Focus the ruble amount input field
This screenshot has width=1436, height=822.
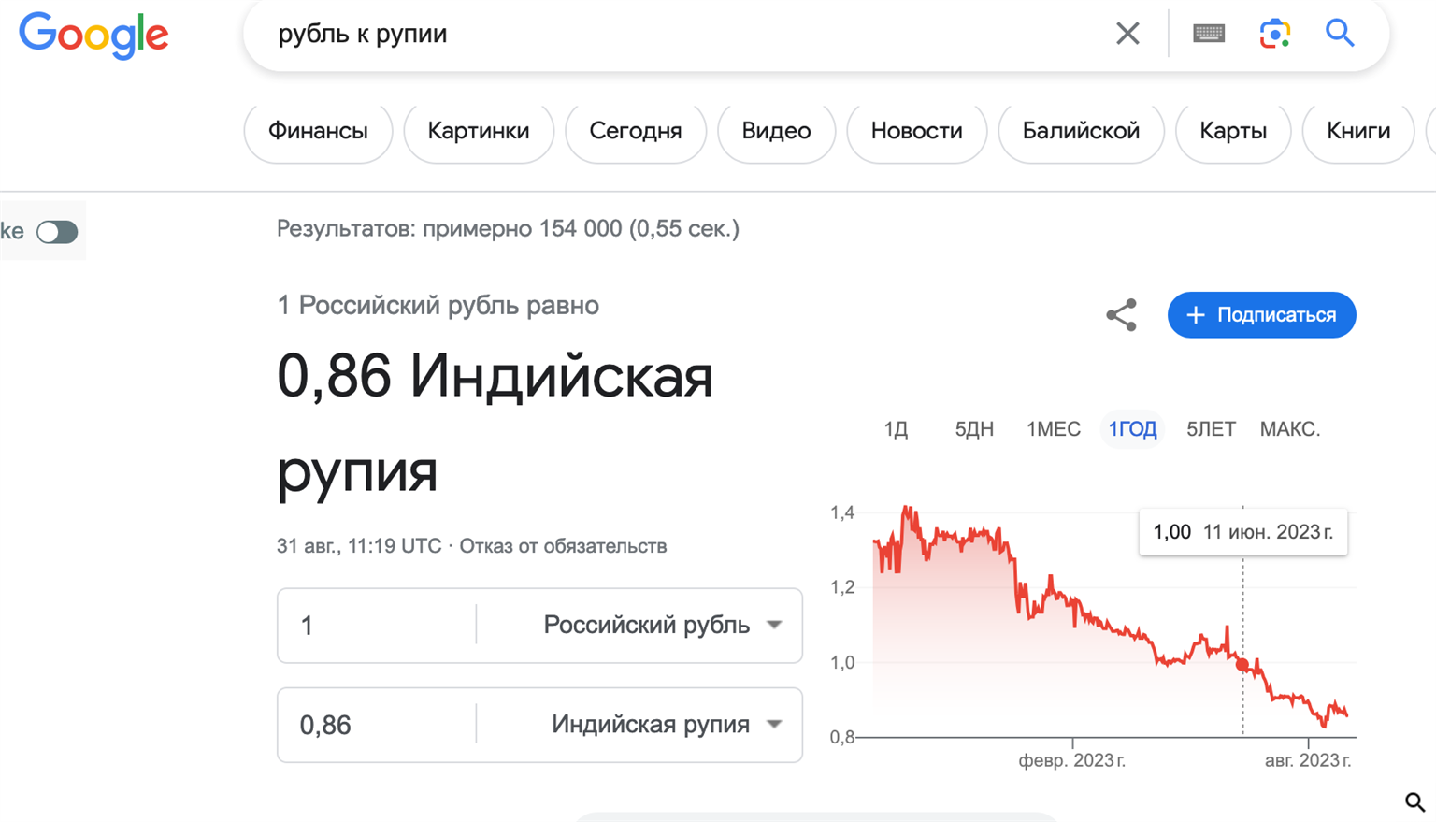pos(378,626)
